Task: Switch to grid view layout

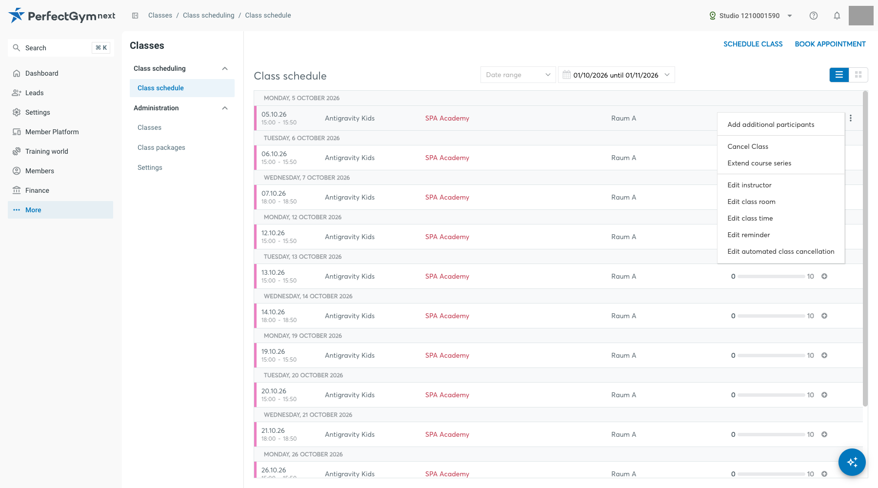Action: 858,75
